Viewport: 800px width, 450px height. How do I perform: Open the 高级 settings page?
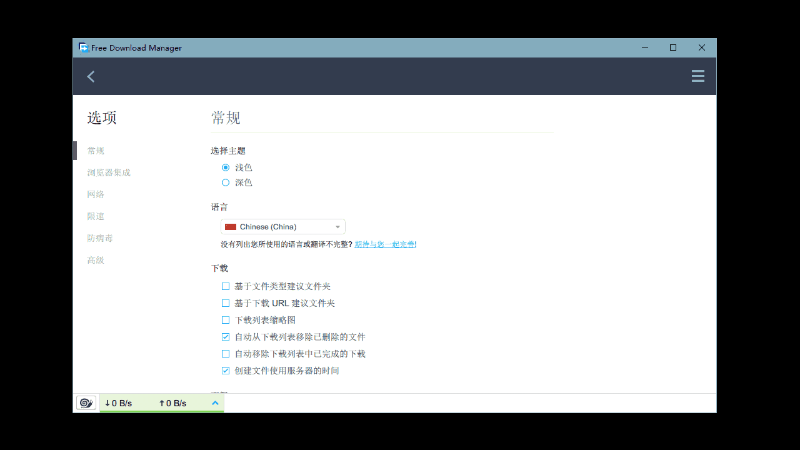tap(96, 259)
